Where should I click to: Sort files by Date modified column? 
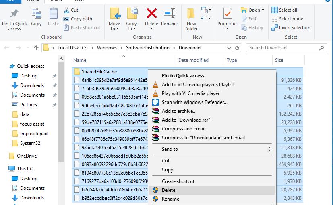(193, 60)
